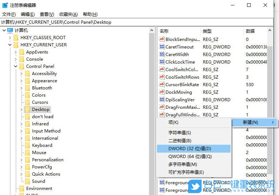Screen dimensions: 279x195
Task: Click the DWORD icon of CaretTimeout
Action: click(162, 47)
